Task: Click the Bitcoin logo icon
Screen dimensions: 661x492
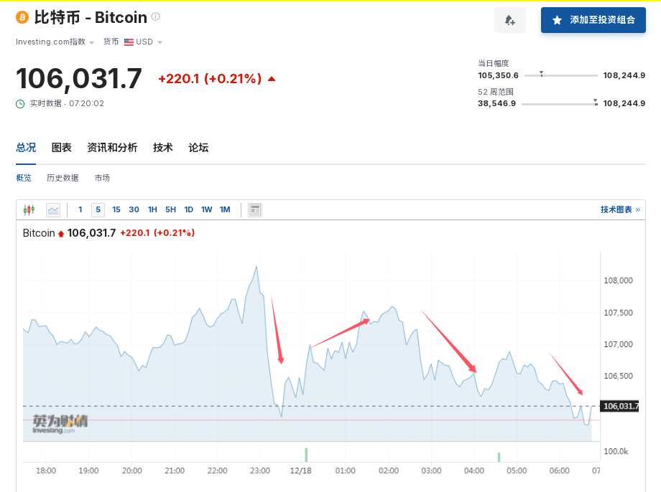Action: coord(22,17)
